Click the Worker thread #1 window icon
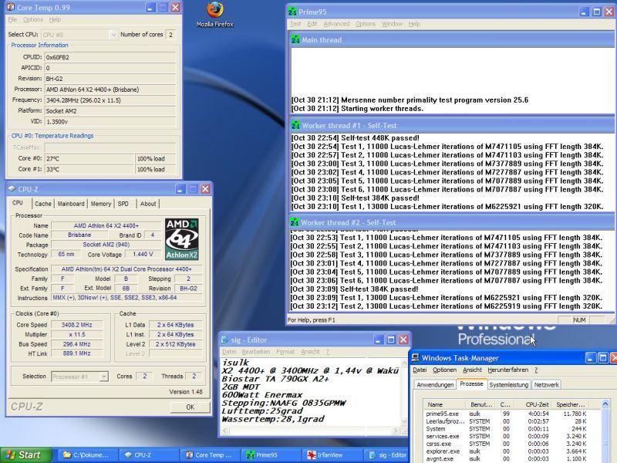The width and height of the screenshot is (617, 463). pos(295,125)
